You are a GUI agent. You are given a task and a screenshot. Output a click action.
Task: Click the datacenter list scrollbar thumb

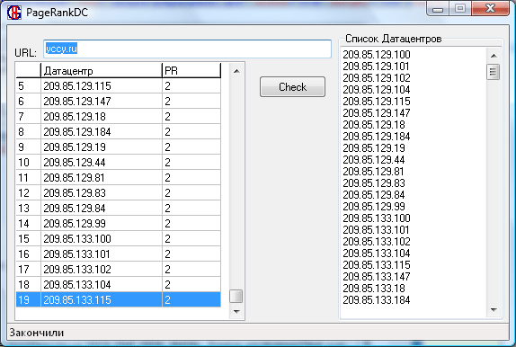493,72
